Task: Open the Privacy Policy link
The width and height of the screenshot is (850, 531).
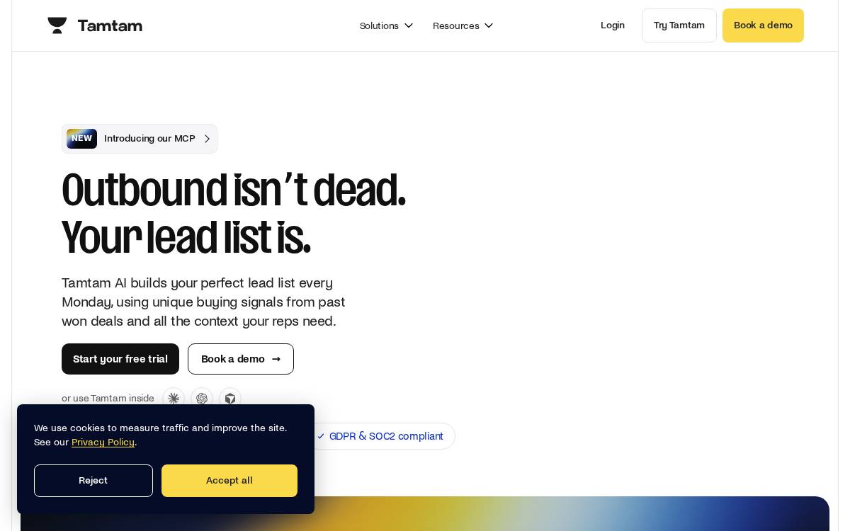Action: (x=103, y=442)
